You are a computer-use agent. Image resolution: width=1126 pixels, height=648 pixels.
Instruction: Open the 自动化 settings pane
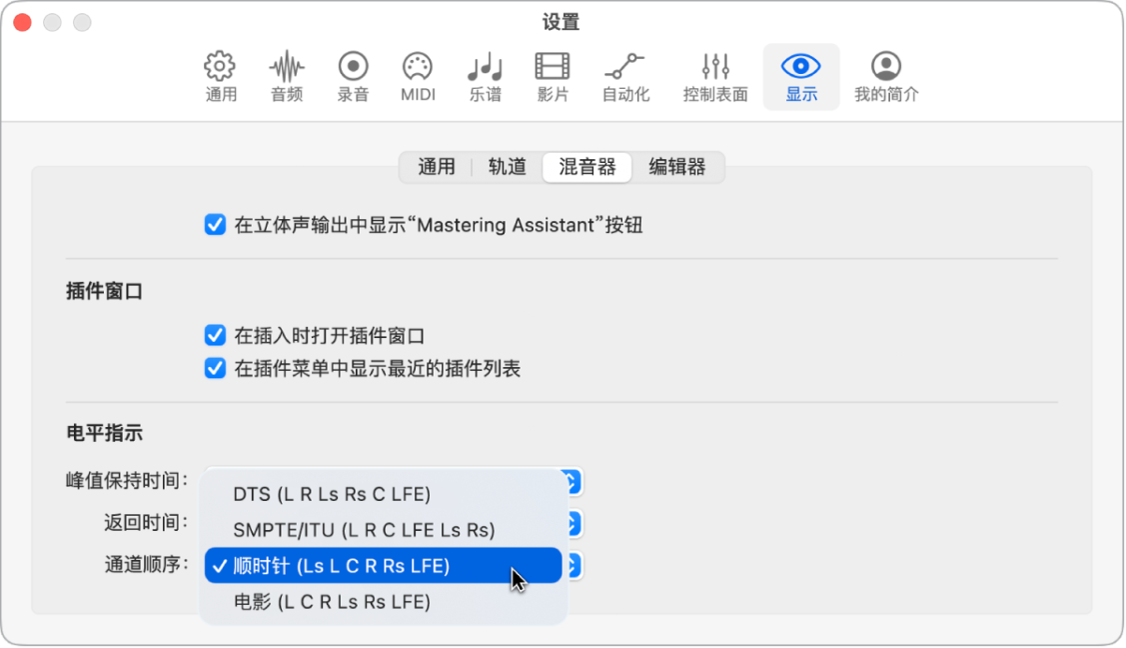pyautogui.click(x=626, y=75)
